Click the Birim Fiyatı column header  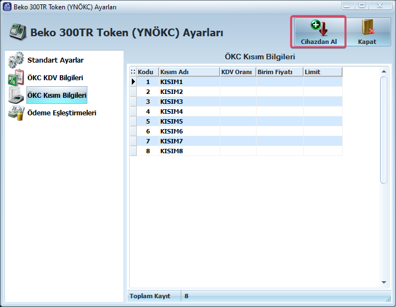tap(280, 72)
